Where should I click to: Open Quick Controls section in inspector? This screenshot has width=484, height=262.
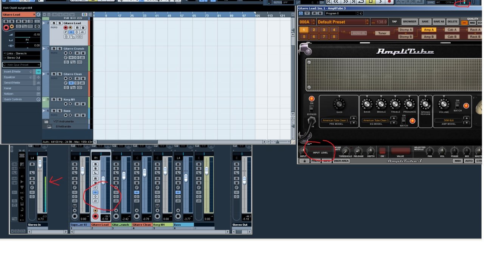click(21, 99)
